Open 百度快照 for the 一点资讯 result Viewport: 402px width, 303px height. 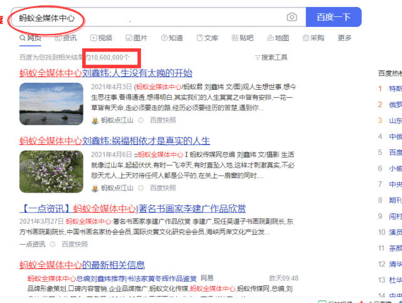(75, 244)
